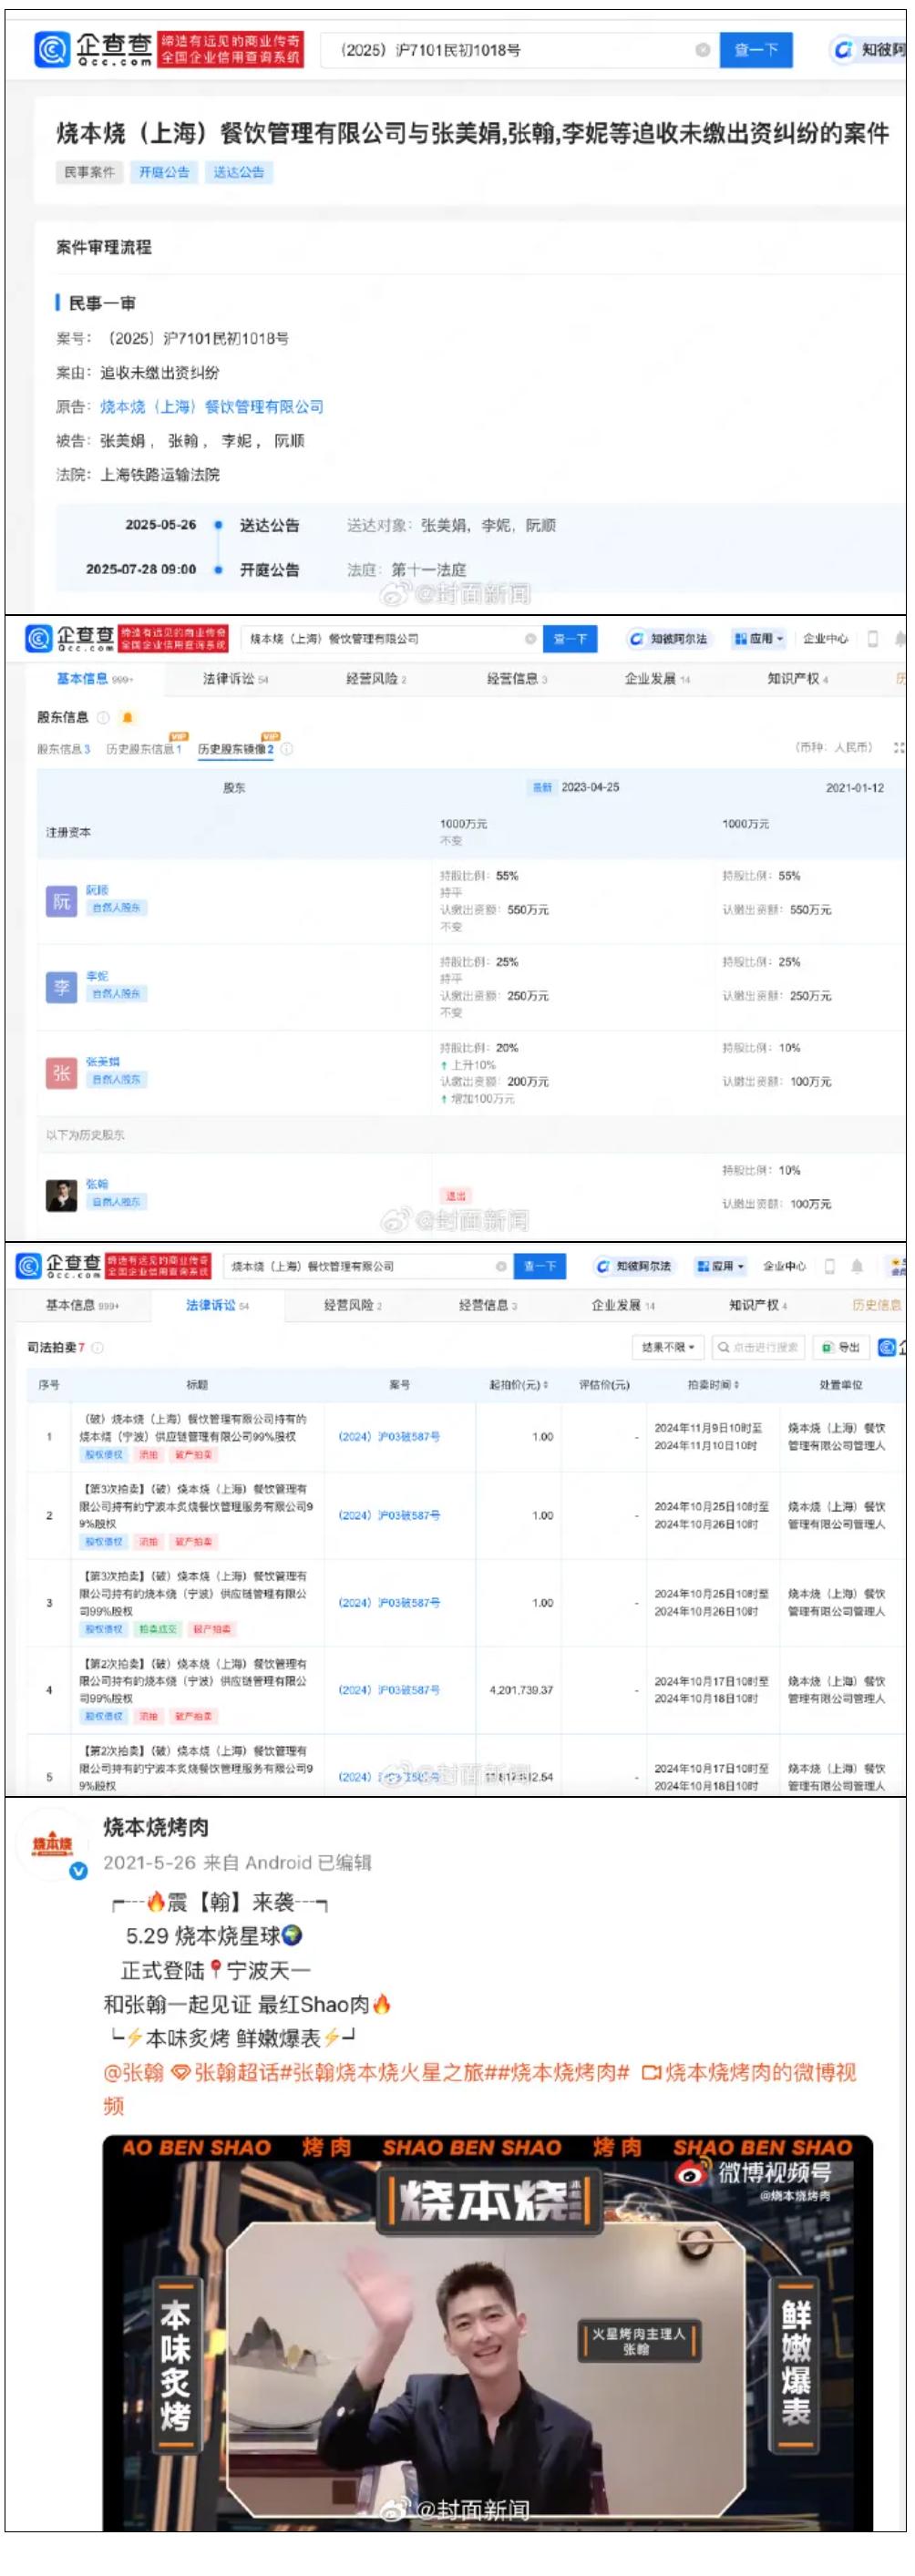Screen dimensions: 915x2576
Task: Open 企业中心 on the shareholder page
Action: [825, 639]
